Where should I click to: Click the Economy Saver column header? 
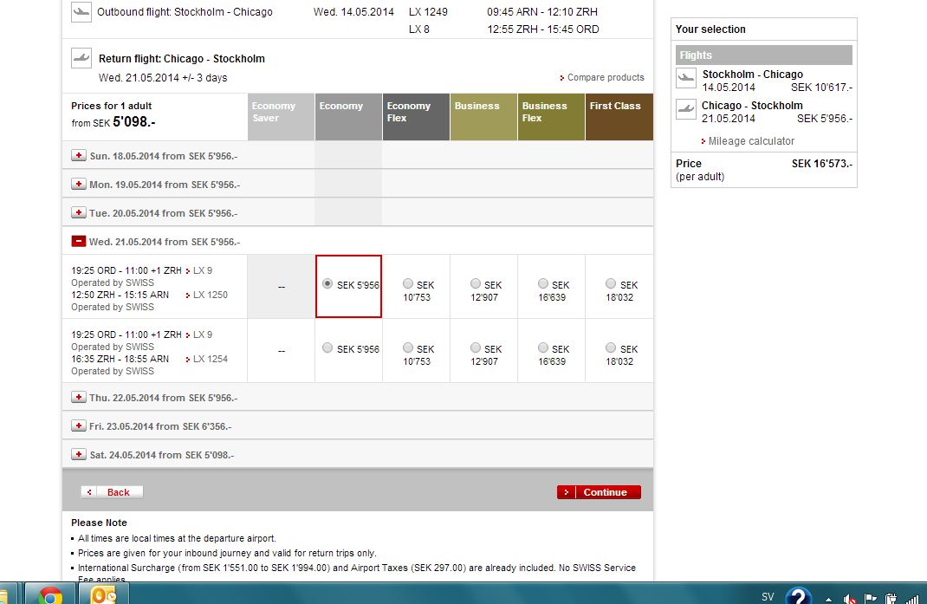pos(281,117)
